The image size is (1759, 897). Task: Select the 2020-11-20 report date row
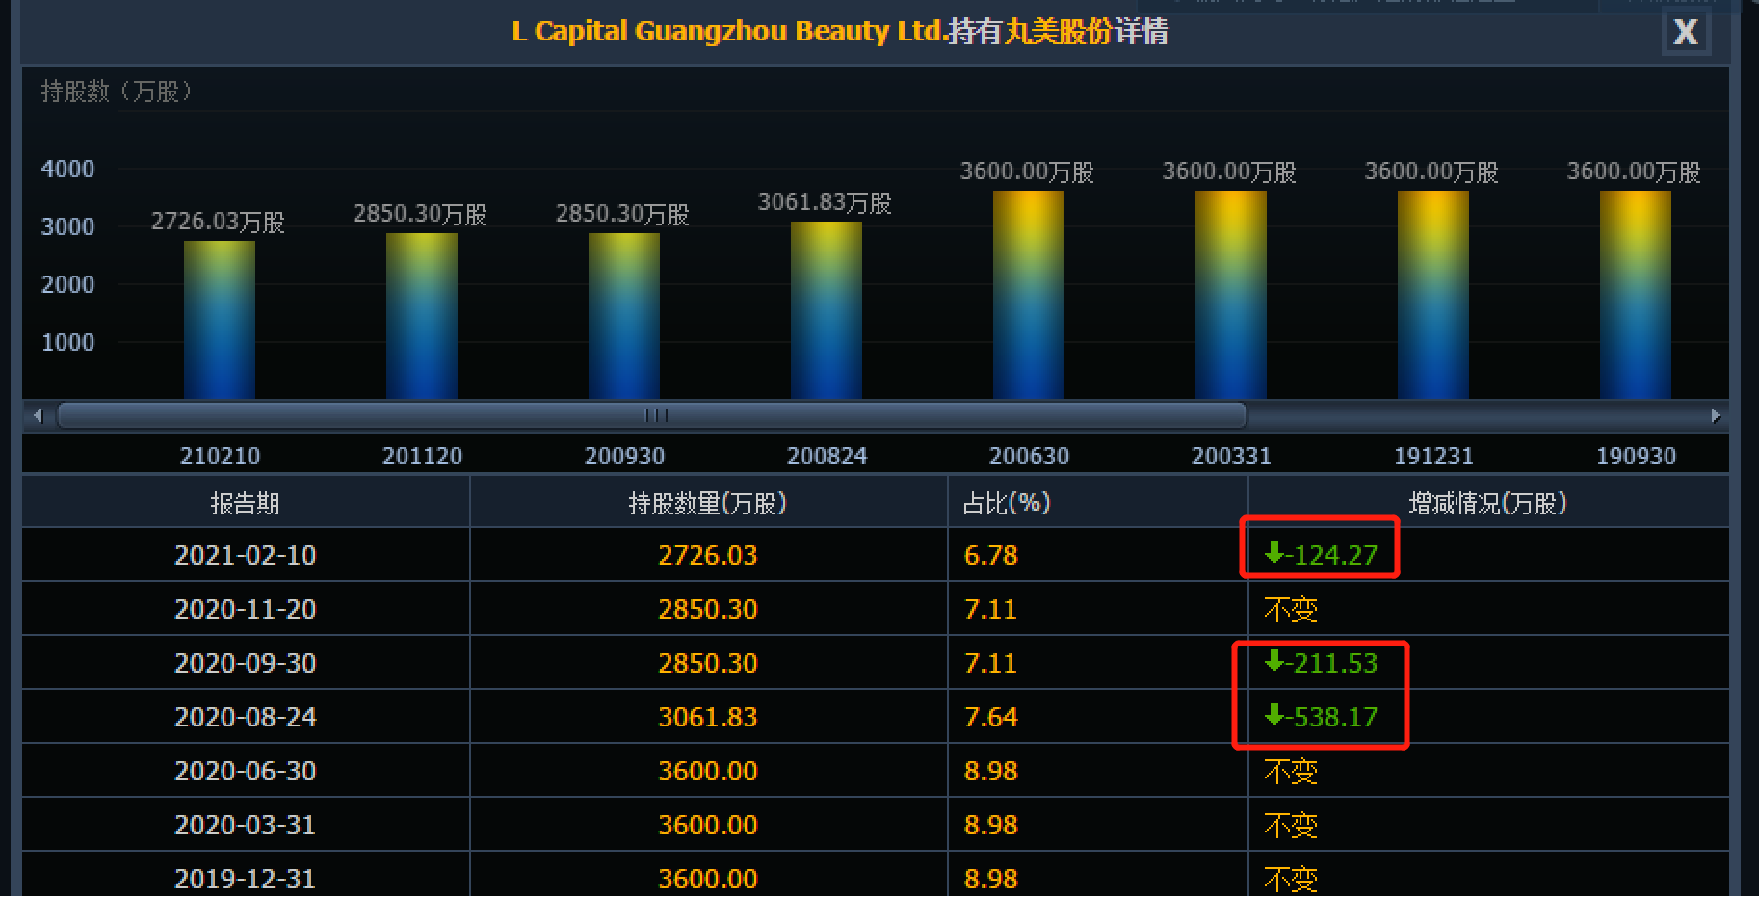coord(876,609)
